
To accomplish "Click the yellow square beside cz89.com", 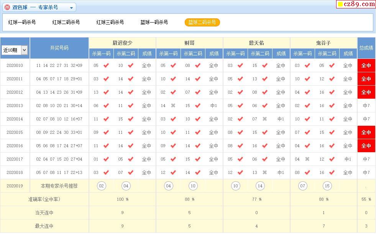I will click(340, 5).
